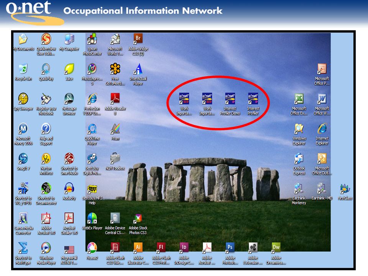Launch Windows Media Player shortcut
Screen dimensions: 368x276
point(46,248)
